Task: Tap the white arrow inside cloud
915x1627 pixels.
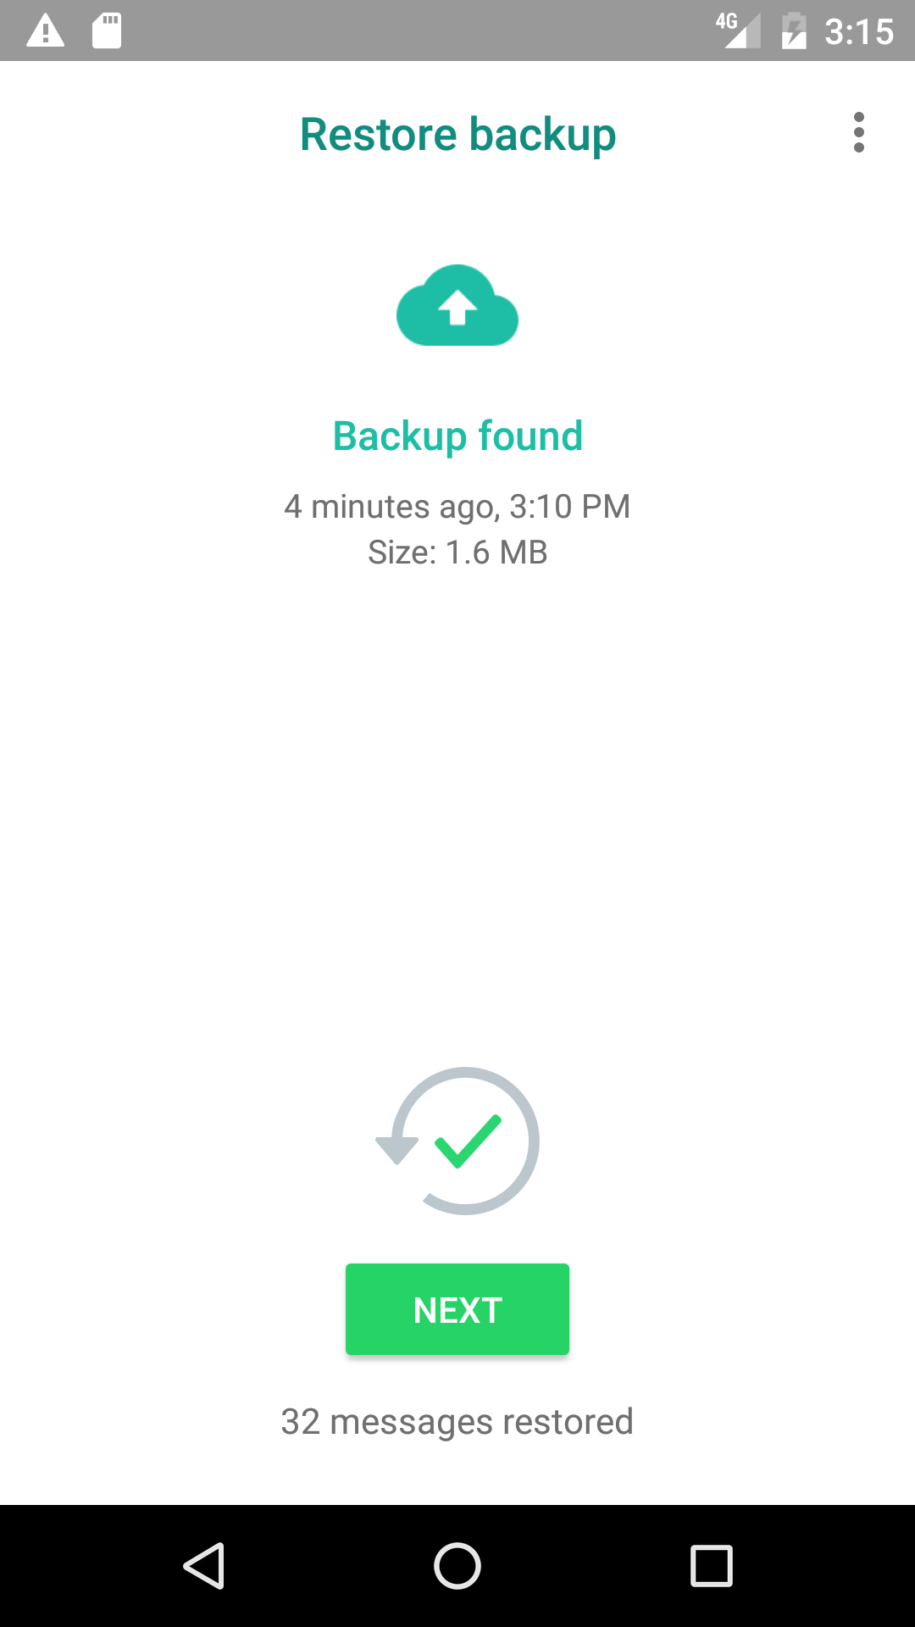Action: (457, 308)
